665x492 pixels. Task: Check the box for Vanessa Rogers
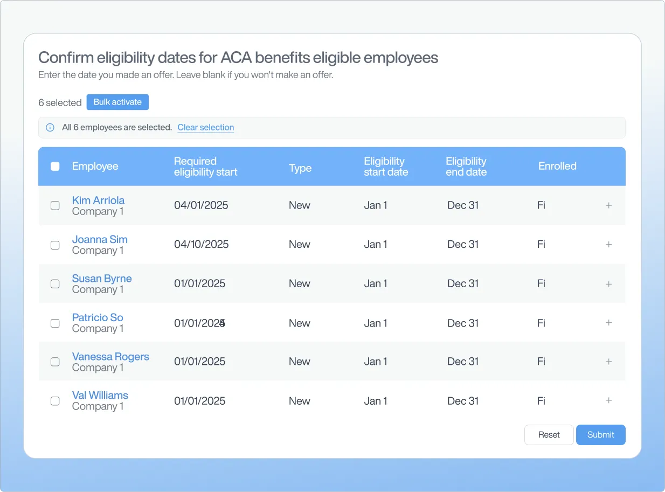tap(55, 362)
